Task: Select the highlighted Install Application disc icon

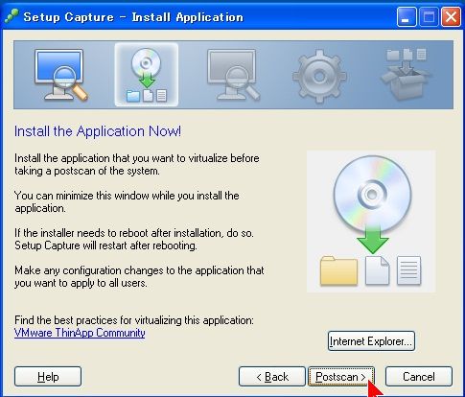Action: (147, 75)
